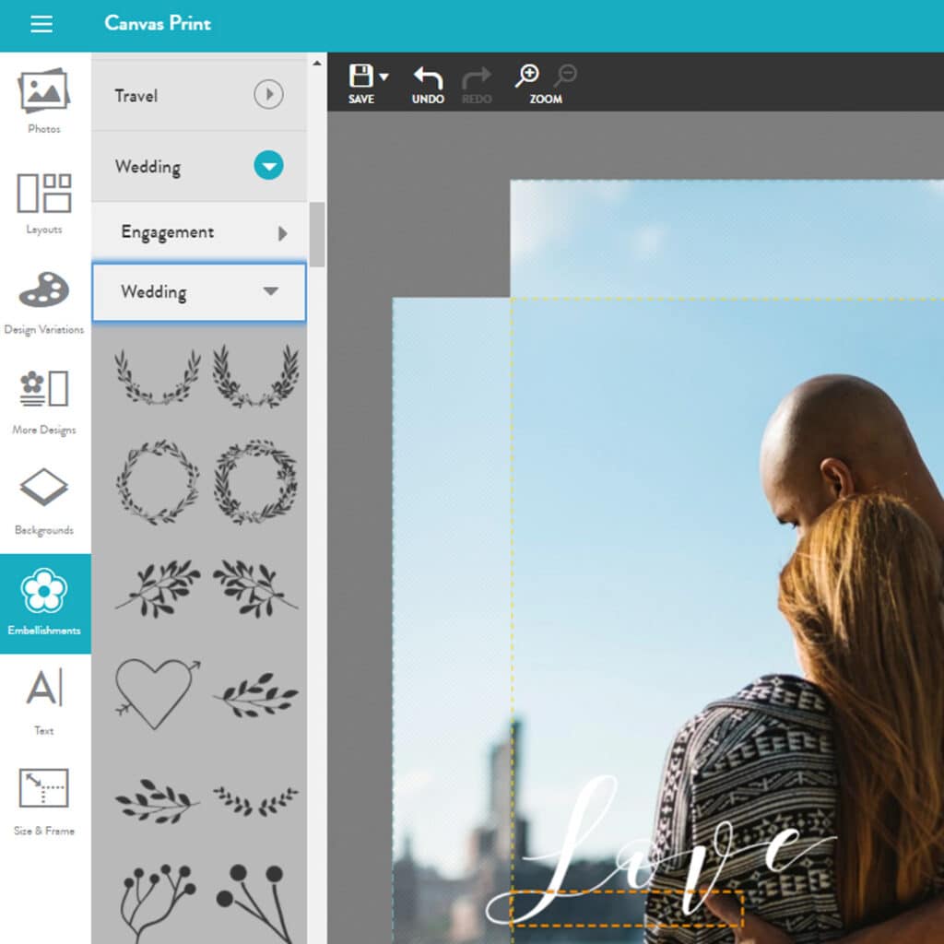
Task: Expand the Travel category
Action: [x=268, y=95]
